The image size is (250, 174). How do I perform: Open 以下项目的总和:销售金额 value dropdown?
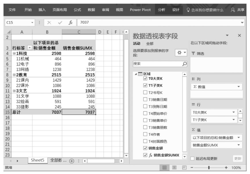(239, 137)
